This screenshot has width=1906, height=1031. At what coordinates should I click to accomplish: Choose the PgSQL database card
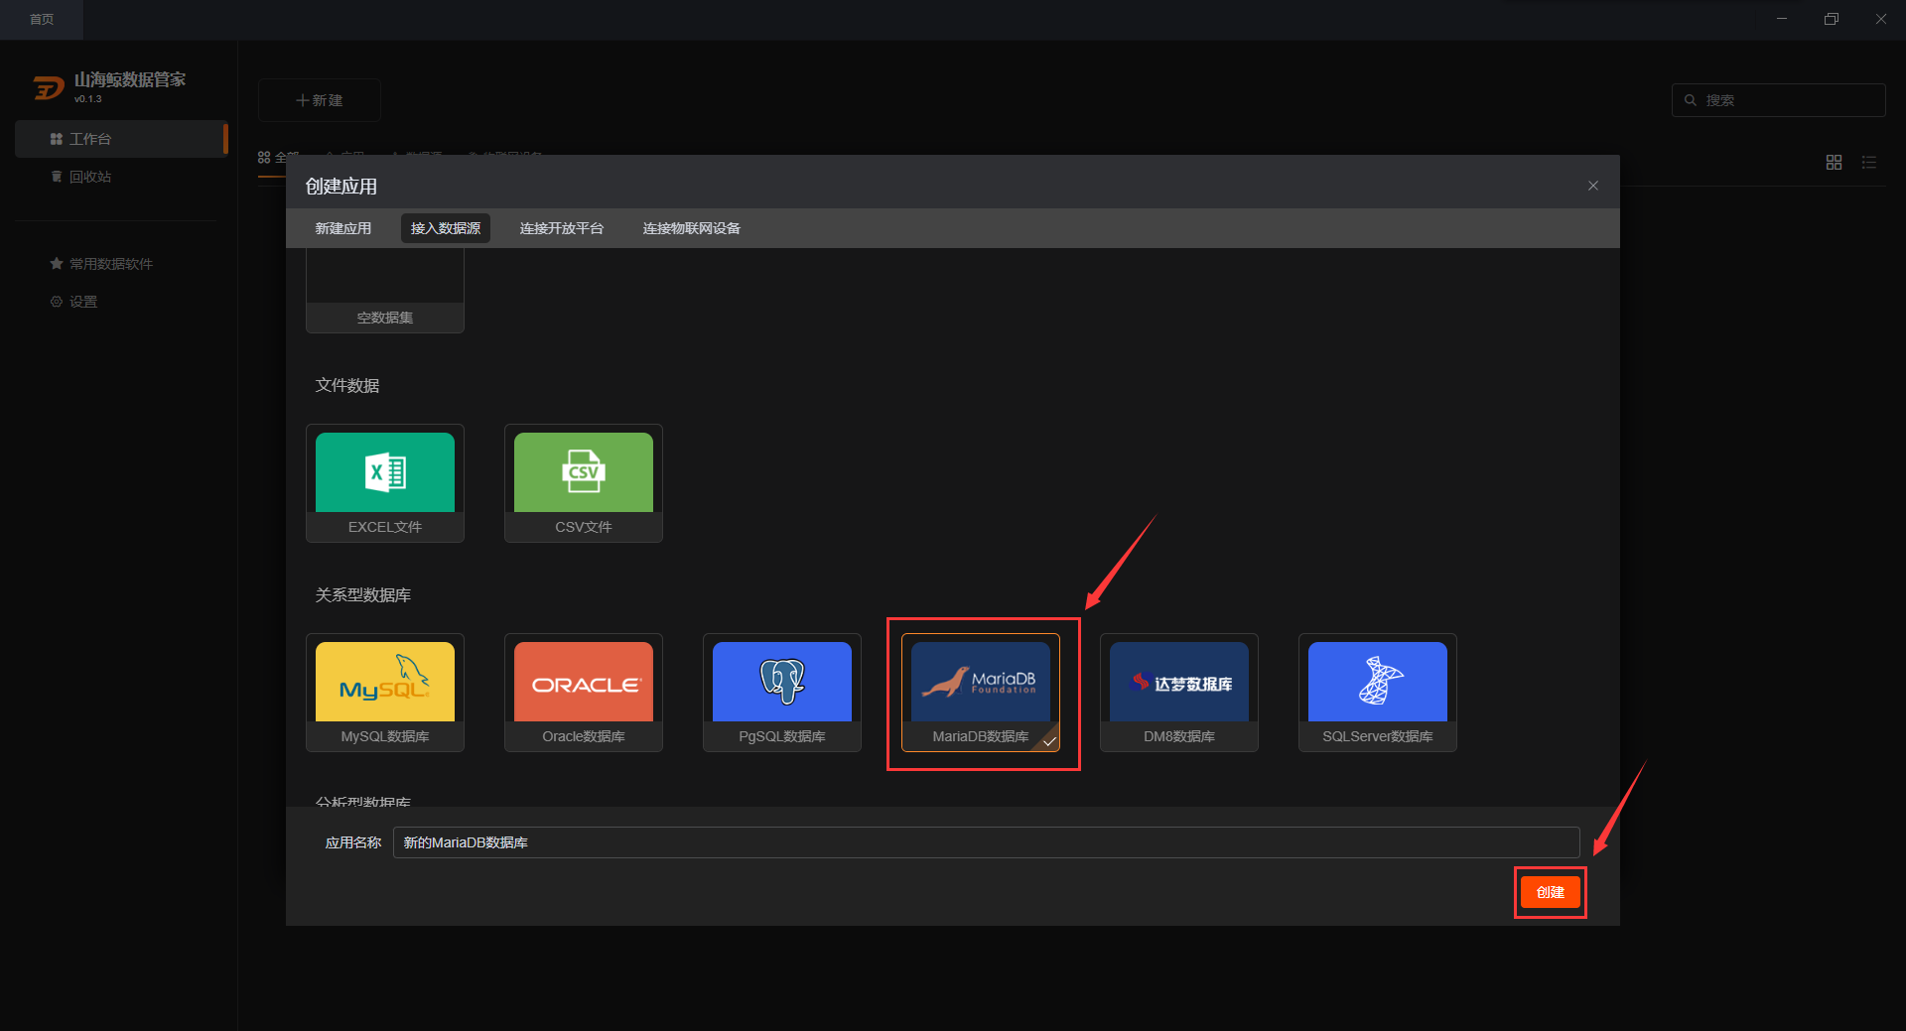pos(782,693)
